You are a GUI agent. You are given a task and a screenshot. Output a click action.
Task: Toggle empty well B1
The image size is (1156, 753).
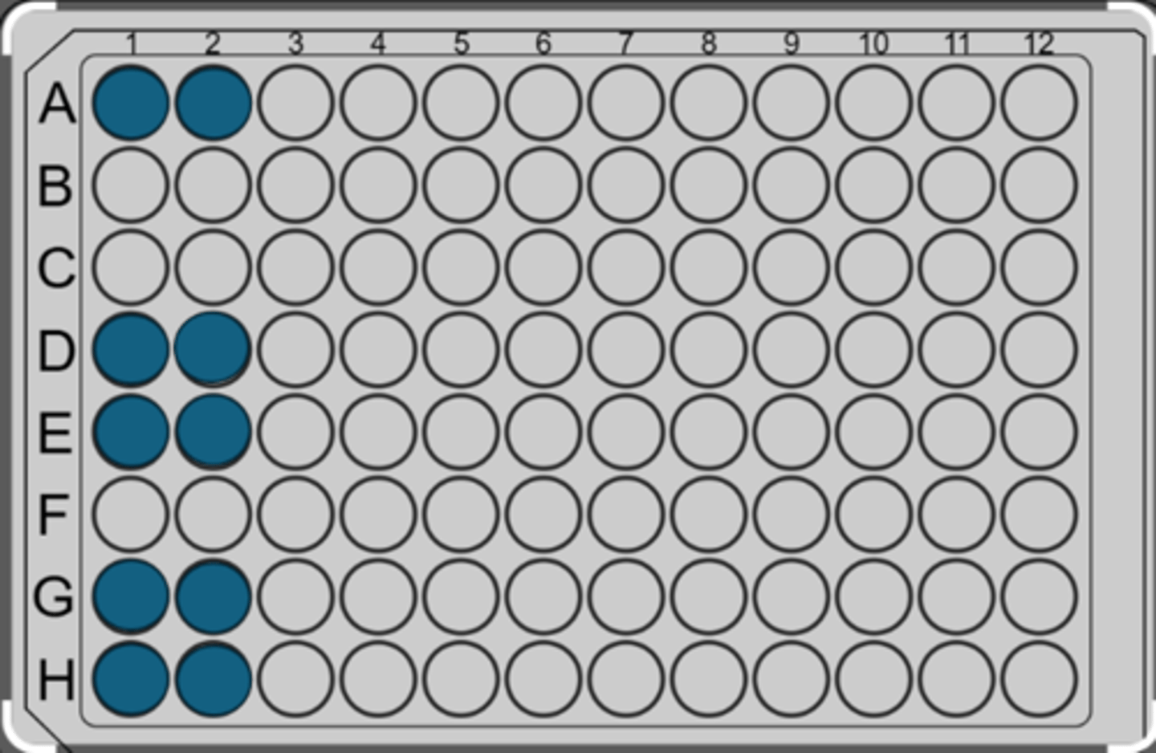130,185
